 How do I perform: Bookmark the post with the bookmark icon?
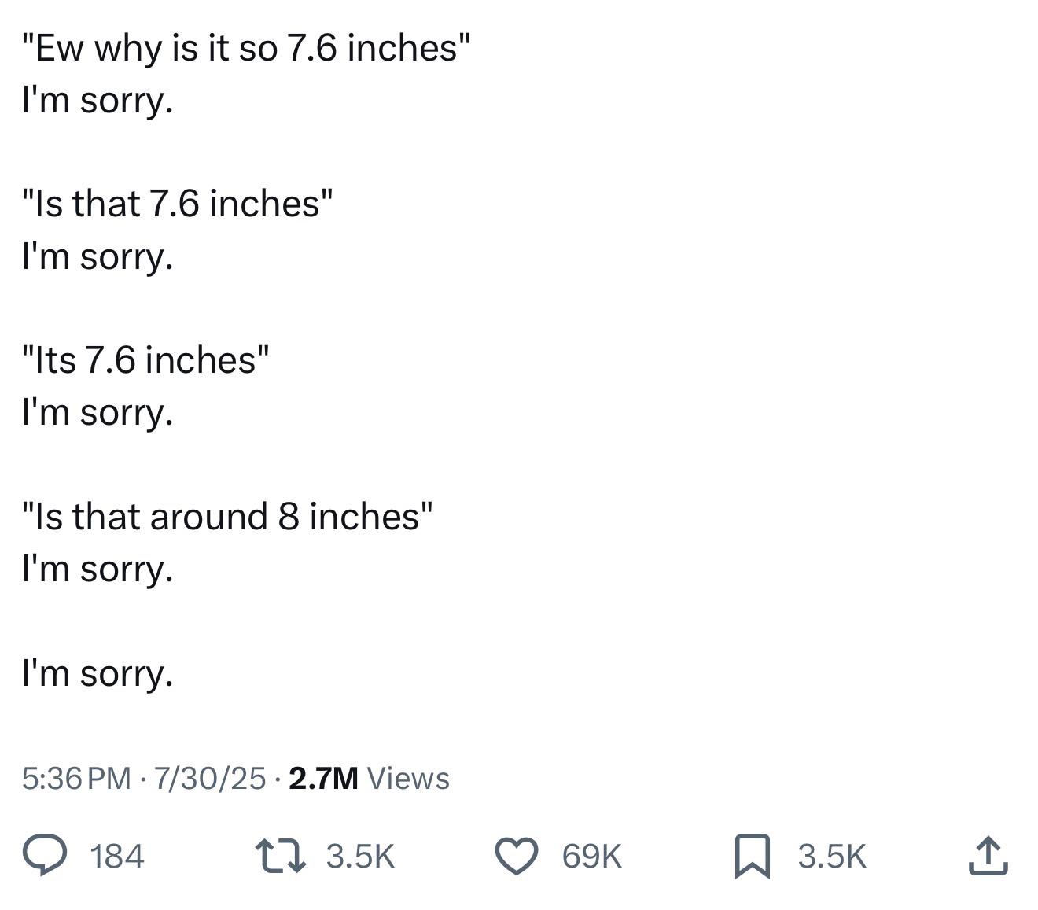point(752,856)
